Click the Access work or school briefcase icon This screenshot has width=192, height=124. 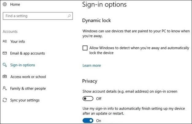(5, 77)
